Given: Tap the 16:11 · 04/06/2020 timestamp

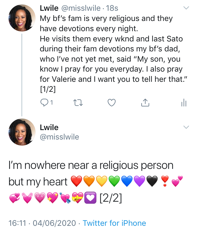Looking at the screenshot, I should (x=42, y=223).
